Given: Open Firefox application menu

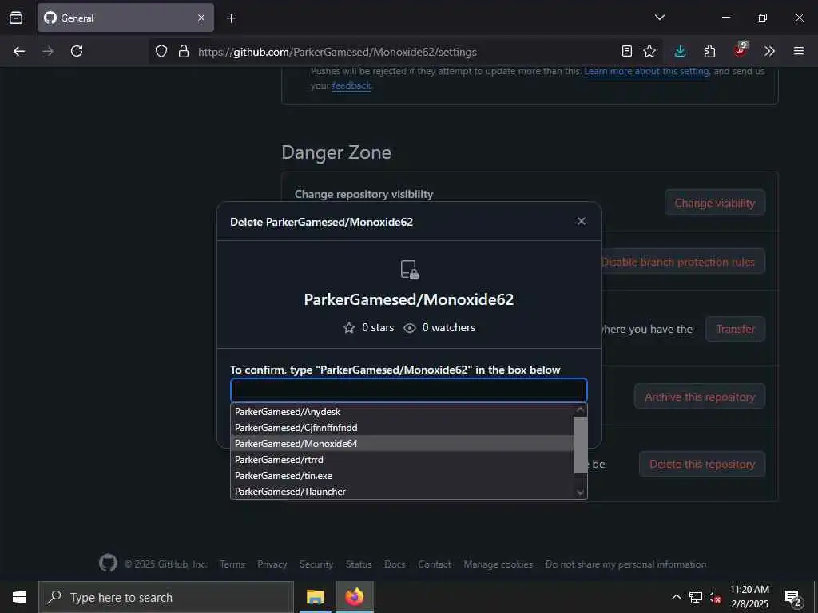Looking at the screenshot, I should pos(799,51).
